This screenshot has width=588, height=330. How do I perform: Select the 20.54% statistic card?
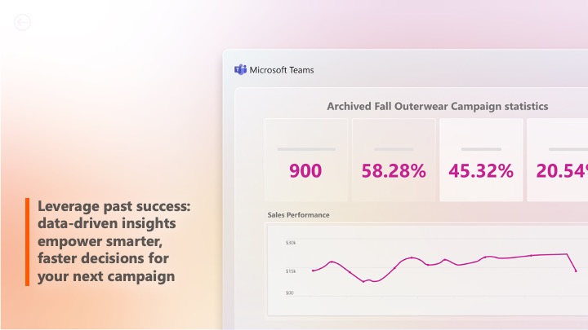558,161
